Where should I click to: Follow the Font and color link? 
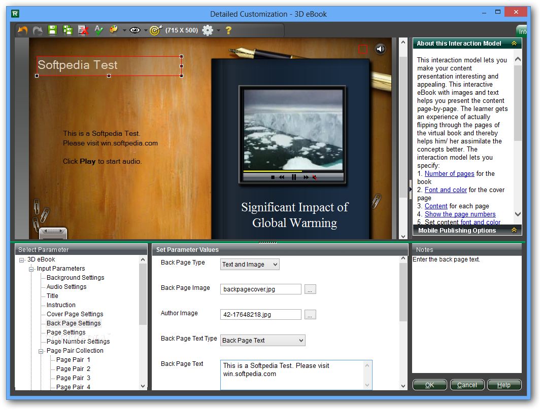pyautogui.click(x=446, y=190)
